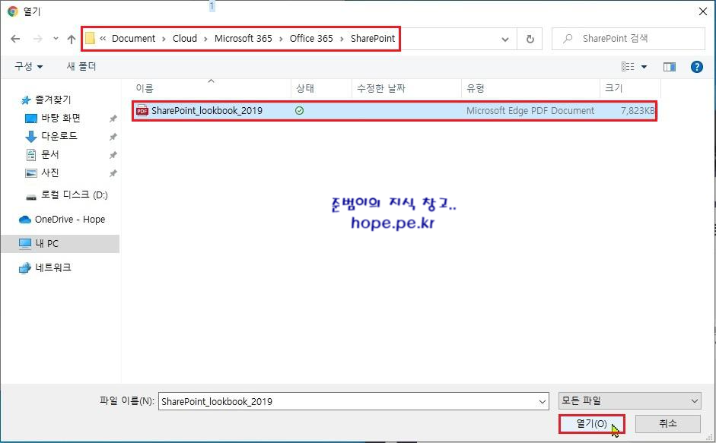This screenshot has height=443, width=716.
Task: Expand the address bar history dropdown
Action: tap(505, 40)
